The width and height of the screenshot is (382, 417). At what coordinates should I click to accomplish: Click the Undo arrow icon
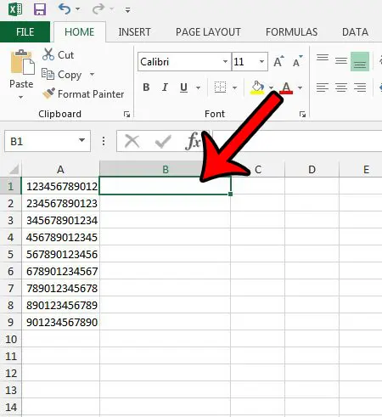[65, 9]
